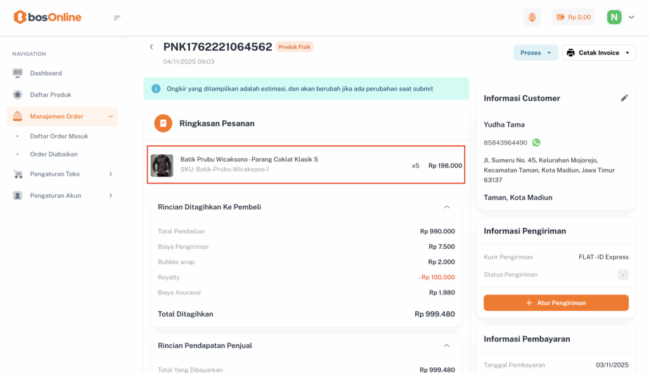The height and width of the screenshot is (373, 649).
Task: Click the bosOnline logo
Action: pyautogui.click(x=48, y=17)
